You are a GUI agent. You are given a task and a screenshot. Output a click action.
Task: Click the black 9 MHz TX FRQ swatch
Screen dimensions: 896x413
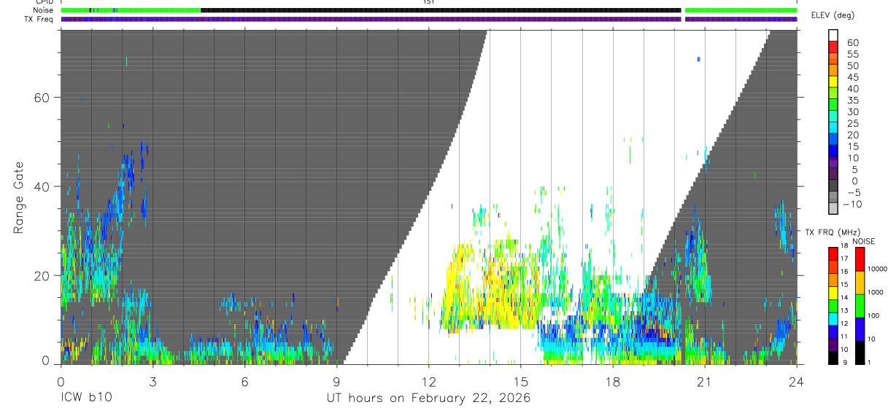pyautogui.click(x=833, y=358)
